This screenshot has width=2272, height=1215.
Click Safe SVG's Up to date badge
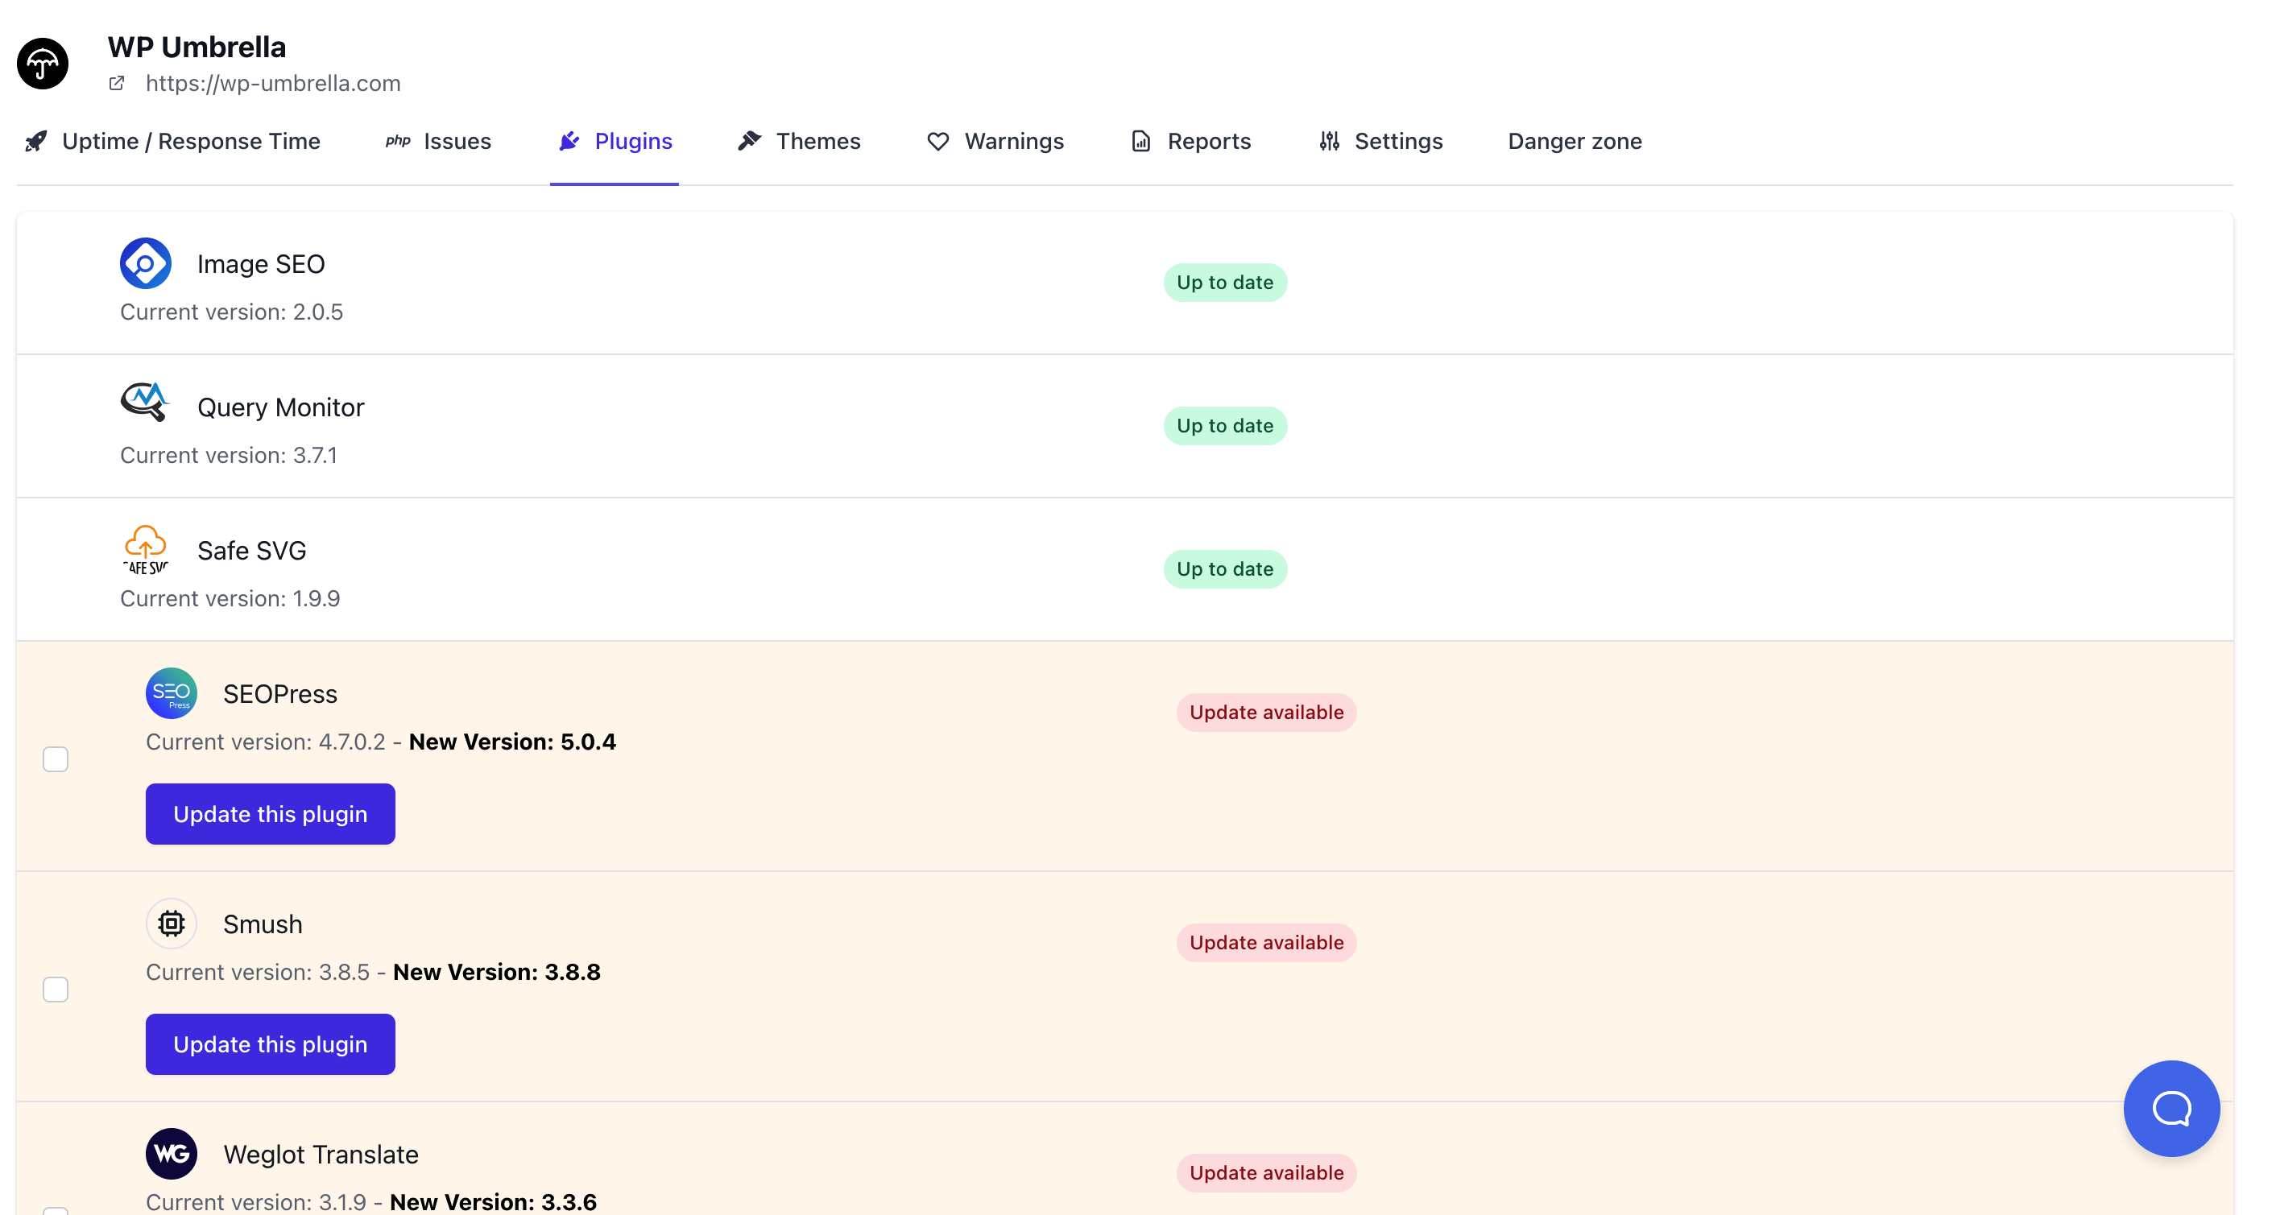click(1225, 568)
